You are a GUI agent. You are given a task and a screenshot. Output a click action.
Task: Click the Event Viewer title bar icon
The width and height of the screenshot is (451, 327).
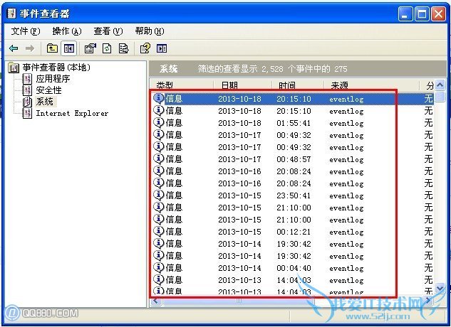pyautogui.click(x=11, y=14)
